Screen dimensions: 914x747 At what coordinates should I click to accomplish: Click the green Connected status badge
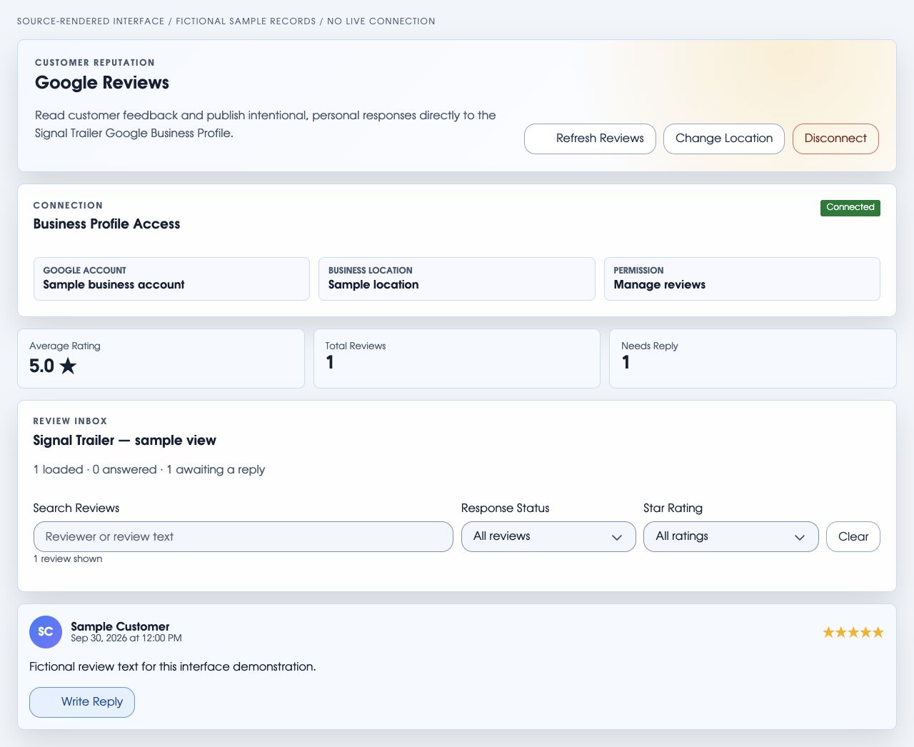point(850,208)
